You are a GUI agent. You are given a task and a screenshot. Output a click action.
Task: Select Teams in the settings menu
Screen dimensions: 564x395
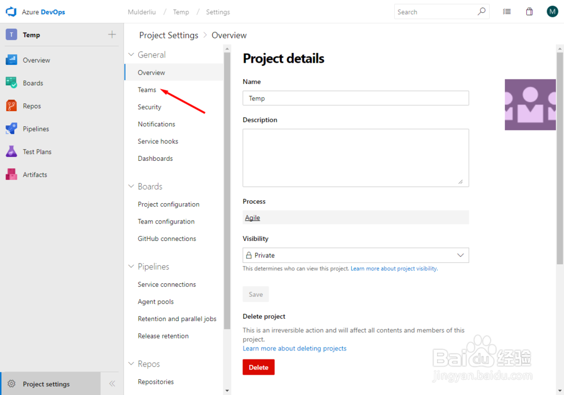click(x=147, y=89)
